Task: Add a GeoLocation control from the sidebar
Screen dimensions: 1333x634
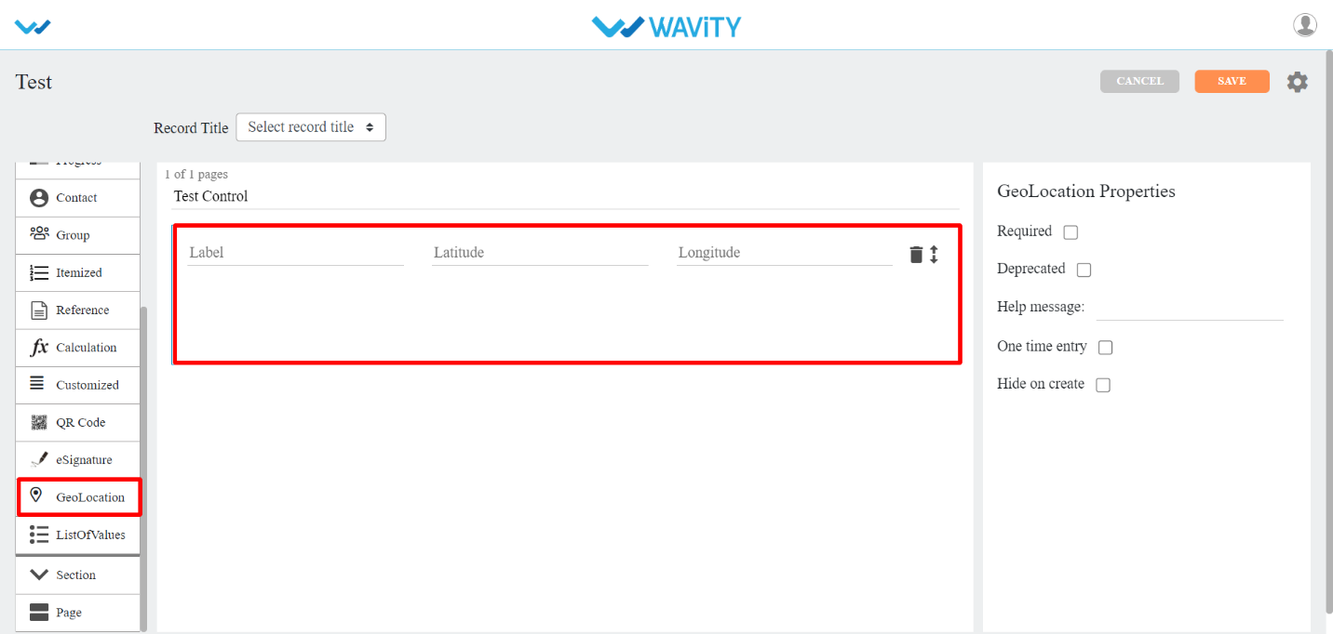Action: pos(79,497)
